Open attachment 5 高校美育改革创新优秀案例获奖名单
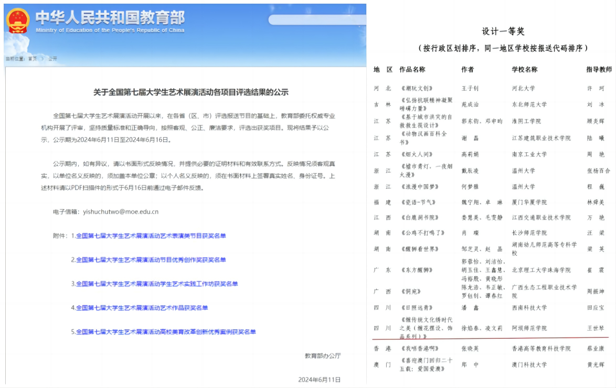 (166, 332)
